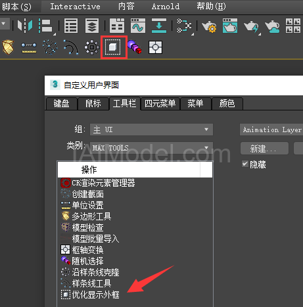The image size is (303, 307).
Task: Open the Rendered Frame Window icon
Action: pos(230,26)
